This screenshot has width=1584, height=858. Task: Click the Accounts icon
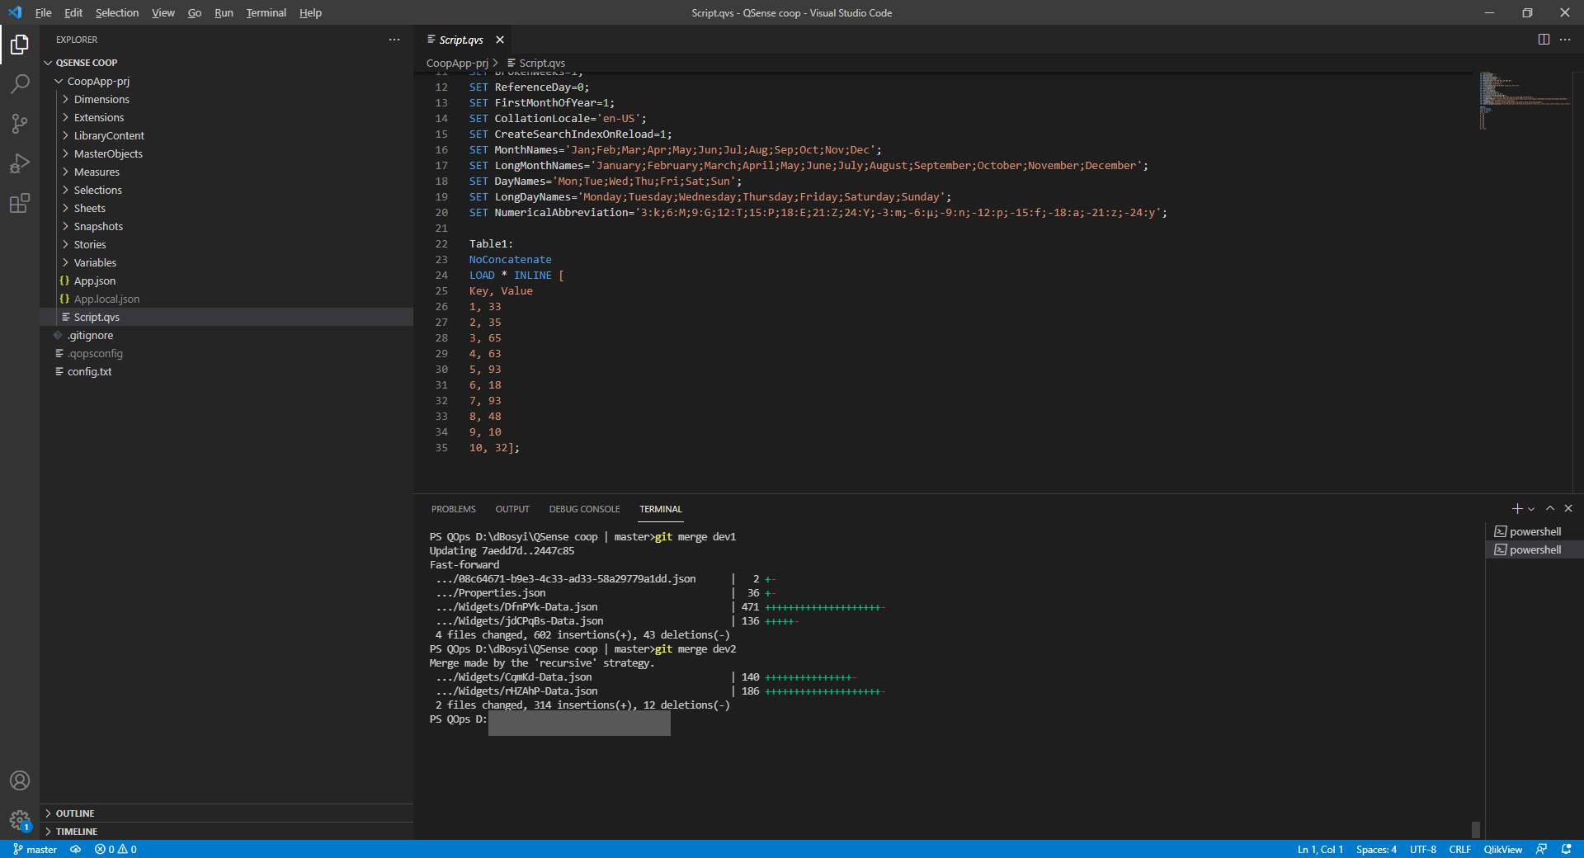coord(20,780)
